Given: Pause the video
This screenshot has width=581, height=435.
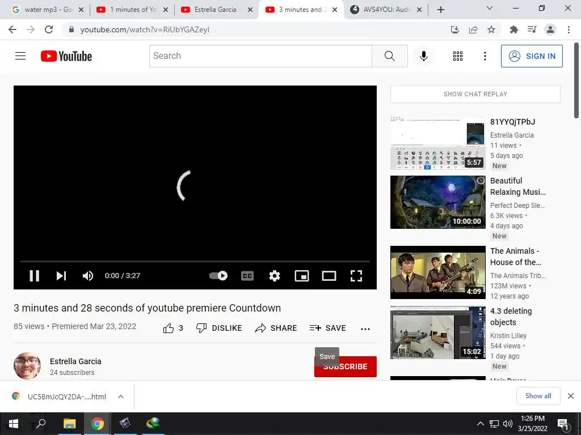Looking at the screenshot, I should (x=34, y=276).
